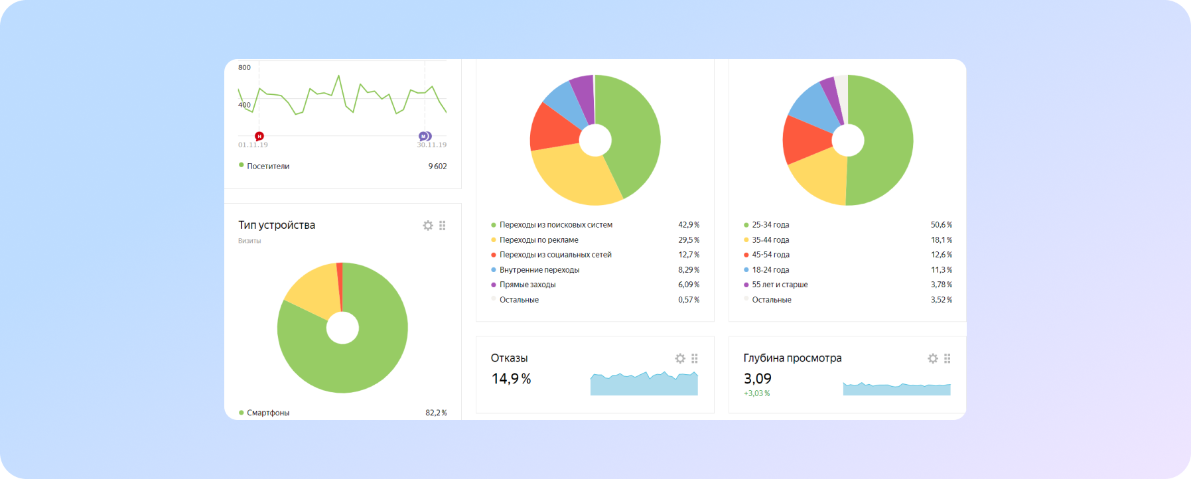Click Визиты subtitle under Тип устройства
1191x479 pixels.
(x=249, y=241)
